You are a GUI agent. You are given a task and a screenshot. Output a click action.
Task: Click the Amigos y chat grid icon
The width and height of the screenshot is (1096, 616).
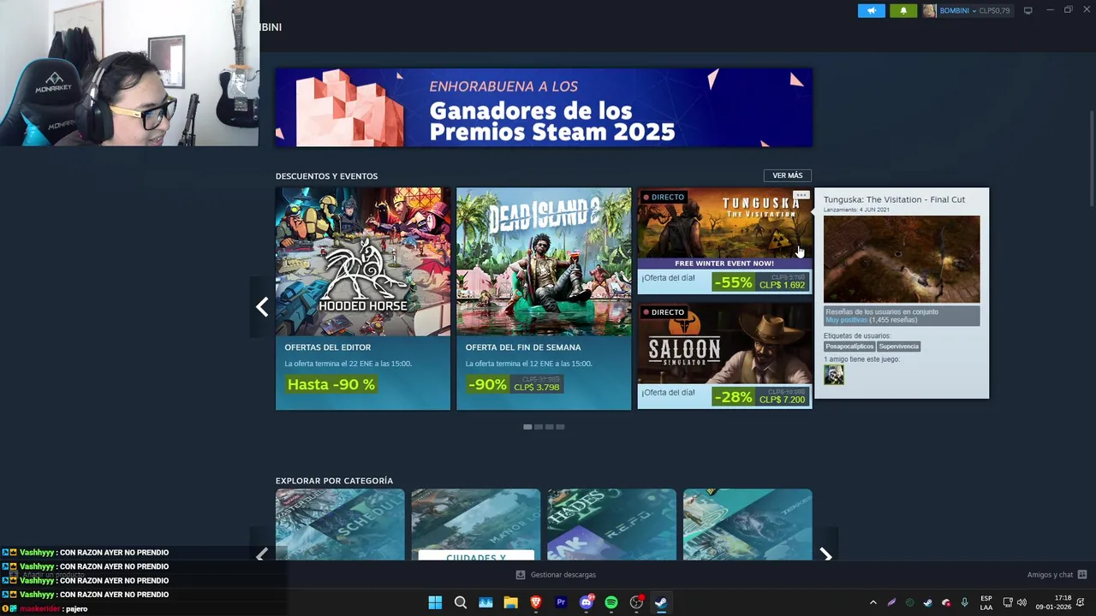click(x=1082, y=575)
